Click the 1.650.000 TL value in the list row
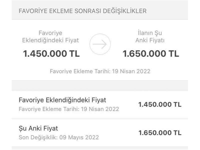Viewport: 200px width, 150px height. point(160,133)
